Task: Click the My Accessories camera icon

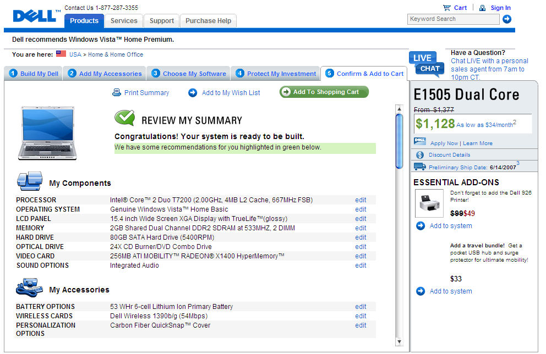Action: [x=29, y=287]
